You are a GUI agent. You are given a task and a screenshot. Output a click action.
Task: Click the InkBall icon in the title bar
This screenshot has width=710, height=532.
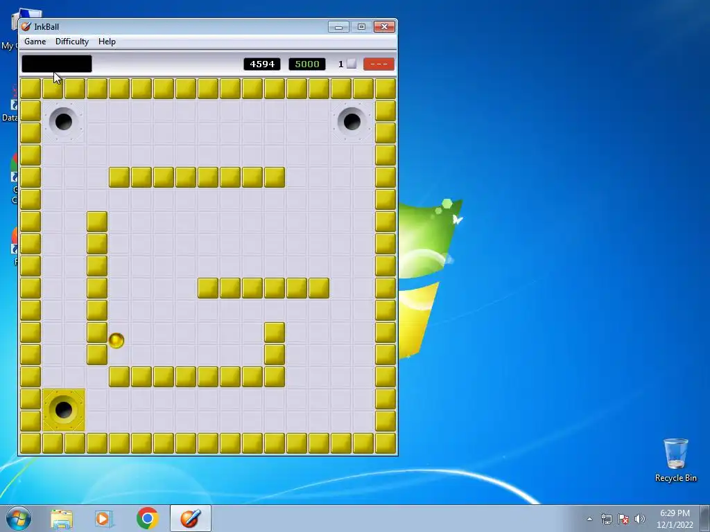click(26, 27)
